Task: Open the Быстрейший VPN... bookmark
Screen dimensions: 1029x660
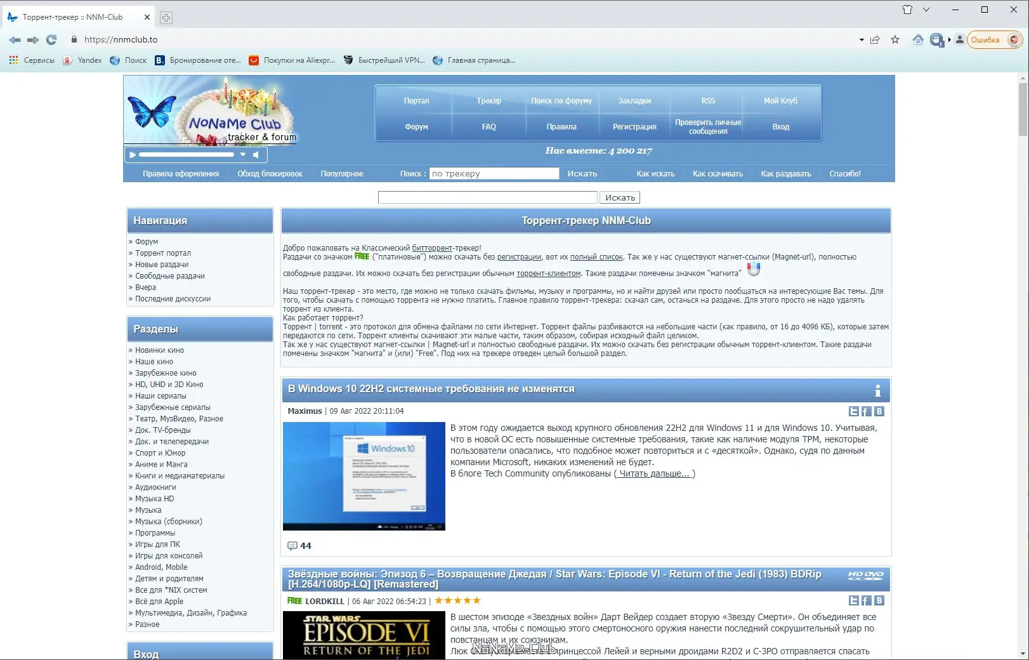Action: click(384, 60)
